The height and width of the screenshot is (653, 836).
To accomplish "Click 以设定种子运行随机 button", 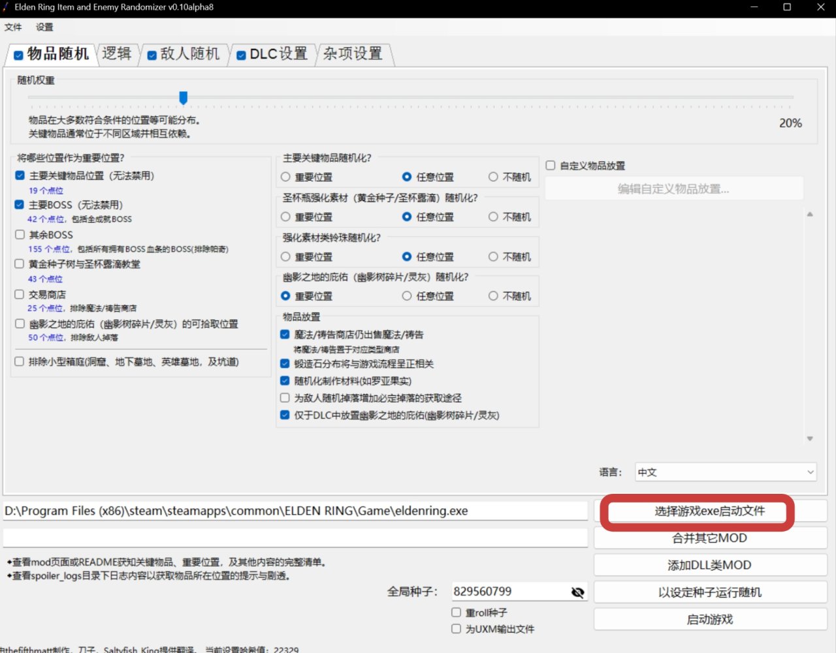I will (x=710, y=592).
